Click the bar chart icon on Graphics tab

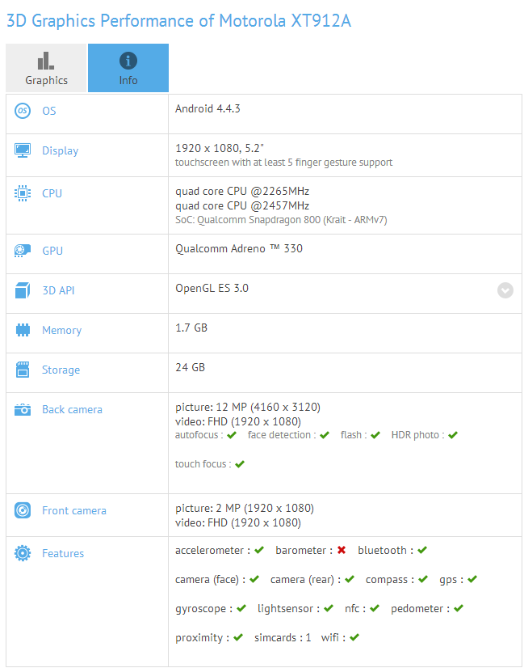[45, 61]
